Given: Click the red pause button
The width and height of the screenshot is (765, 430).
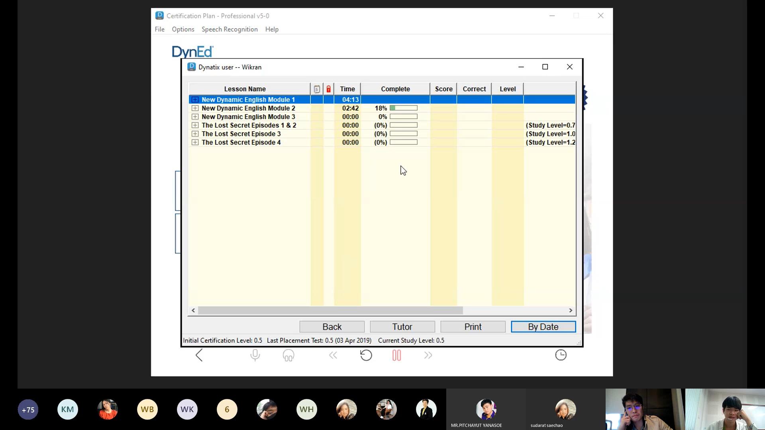Looking at the screenshot, I should tap(396, 355).
